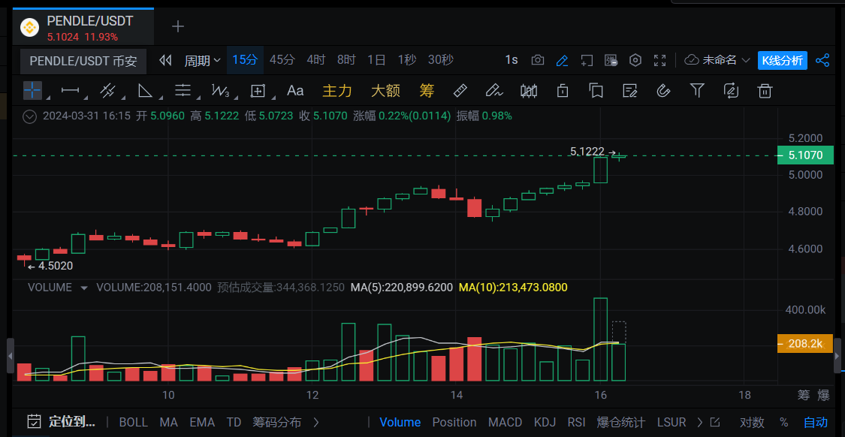Open the 未命名 layout dropdown
Image resolution: width=845 pixels, height=437 pixels.
coord(718,60)
